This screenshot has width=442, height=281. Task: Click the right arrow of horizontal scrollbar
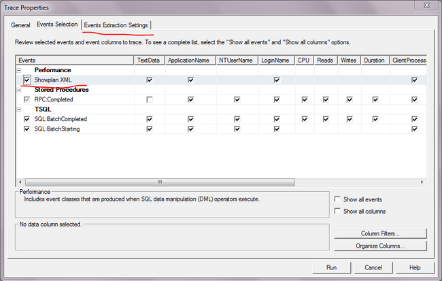422,182
